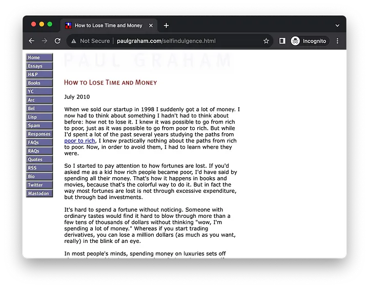Select Quotes from the sidebar navigation

point(39,159)
